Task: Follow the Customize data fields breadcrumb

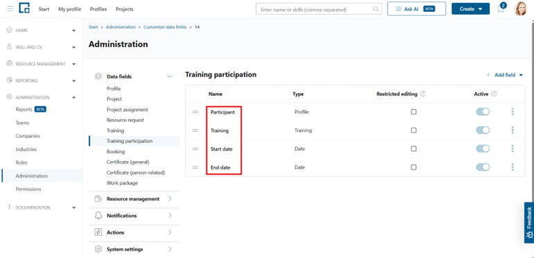Action: click(165, 27)
